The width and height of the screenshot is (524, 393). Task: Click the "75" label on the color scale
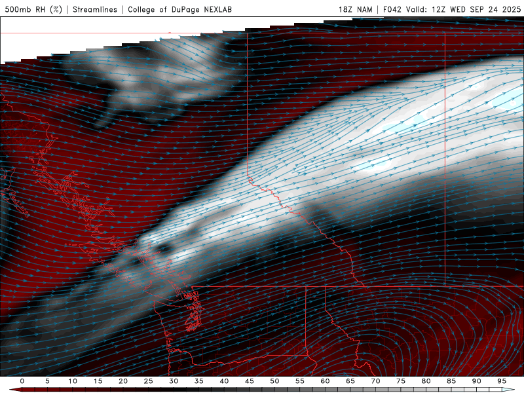[x=401, y=381]
